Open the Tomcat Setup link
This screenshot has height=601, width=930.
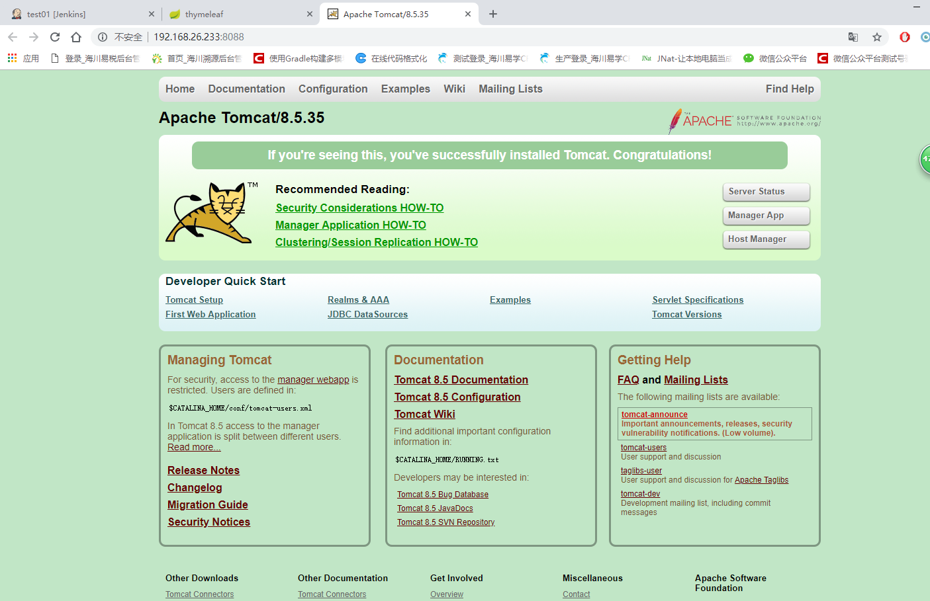194,300
